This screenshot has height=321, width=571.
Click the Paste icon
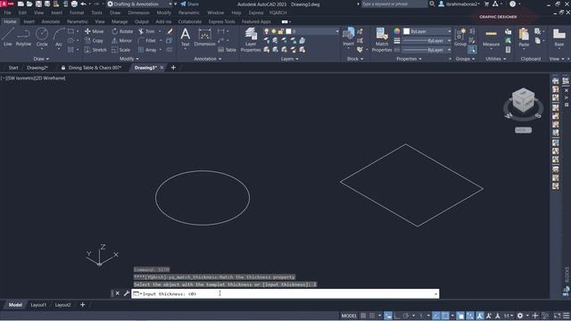524,37
